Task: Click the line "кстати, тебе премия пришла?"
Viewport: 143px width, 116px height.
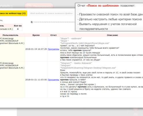Action: 76,50
